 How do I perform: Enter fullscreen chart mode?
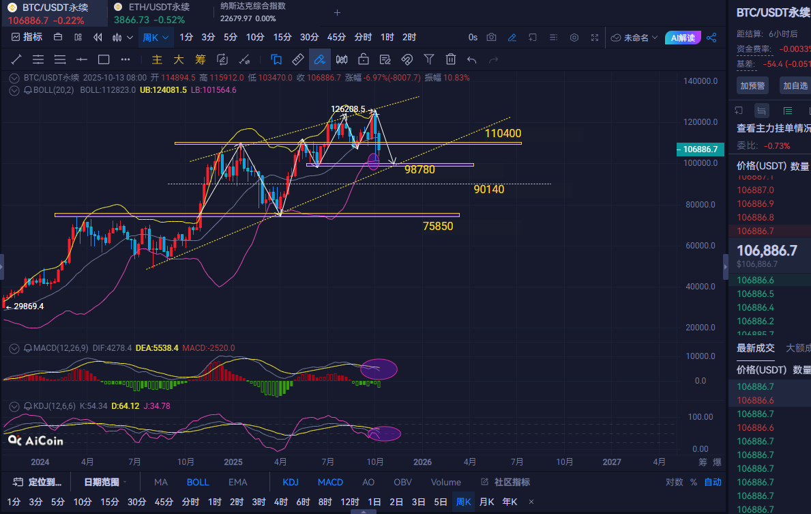tap(595, 38)
